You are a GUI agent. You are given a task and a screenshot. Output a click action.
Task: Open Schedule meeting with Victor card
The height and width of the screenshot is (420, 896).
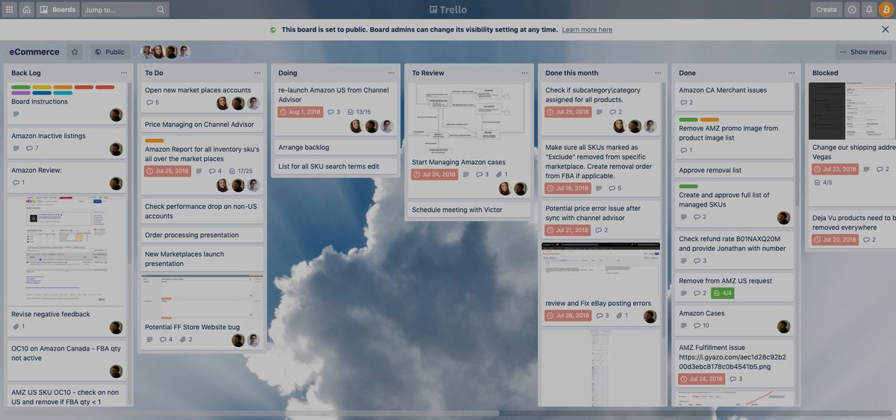[x=467, y=210]
